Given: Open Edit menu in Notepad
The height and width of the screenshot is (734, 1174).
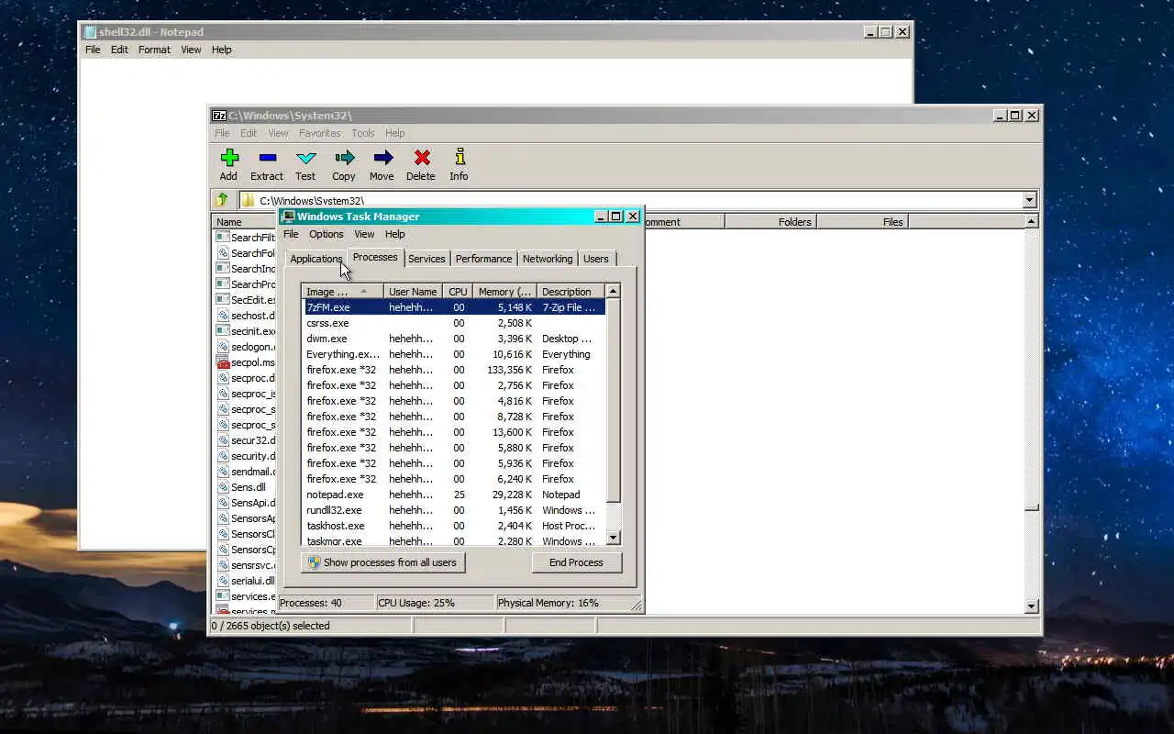Looking at the screenshot, I should (119, 50).
